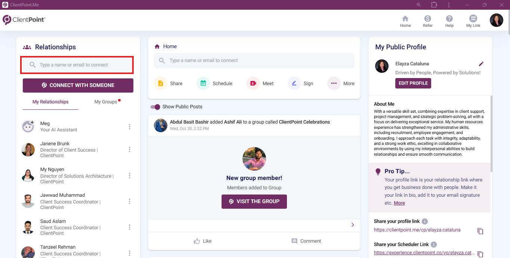Open the clientpoint.me profile link
Screen dimensions: 510x258
(417, 230)
